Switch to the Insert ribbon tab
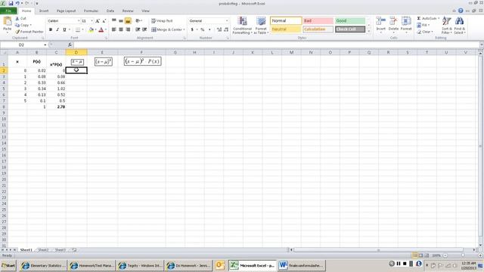This screenshot has width=484, height=272. 44,11
